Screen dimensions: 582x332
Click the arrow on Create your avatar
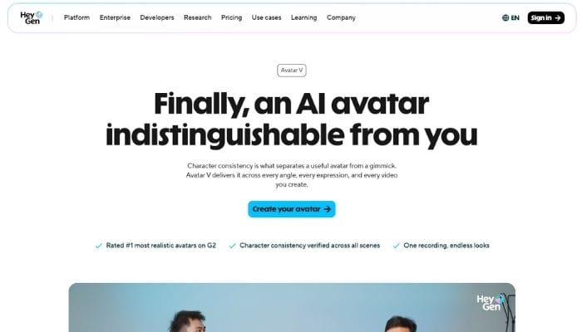tap(327, 209)
